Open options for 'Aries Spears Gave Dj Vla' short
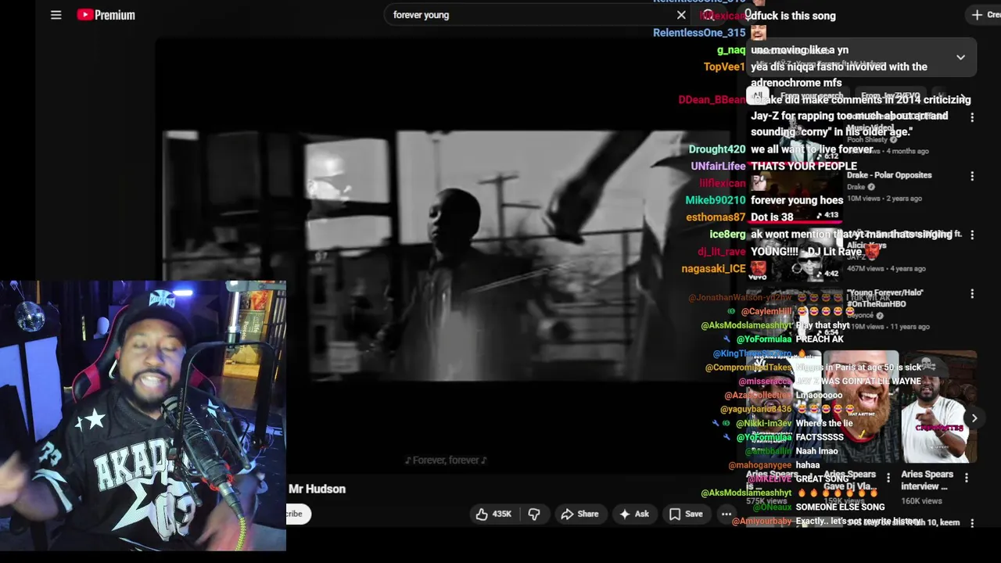Image resolution: width=1001 pixels, height=563 pixels. point(888,477)
